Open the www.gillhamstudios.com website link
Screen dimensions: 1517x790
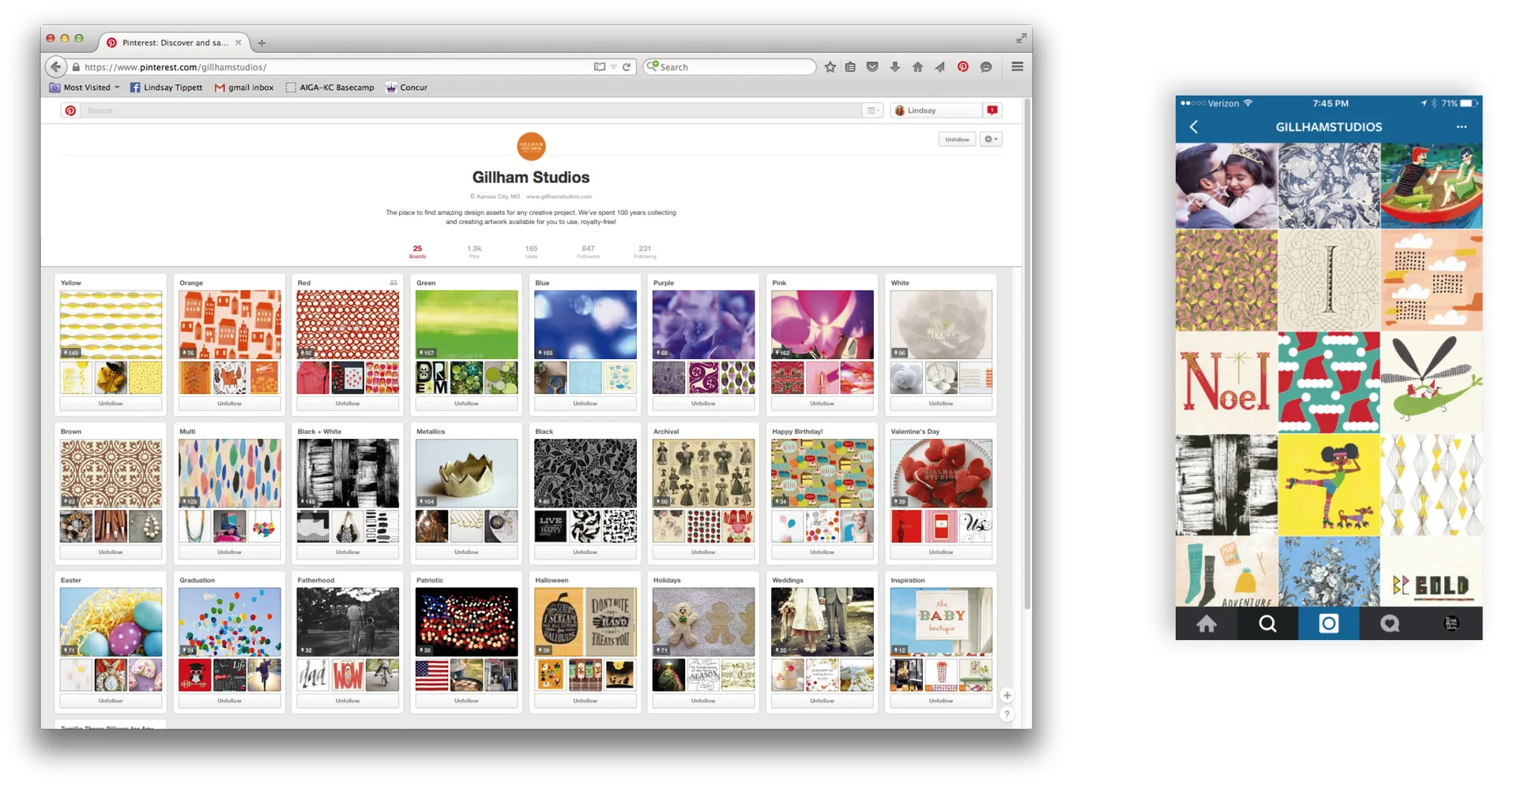[559, 197]
